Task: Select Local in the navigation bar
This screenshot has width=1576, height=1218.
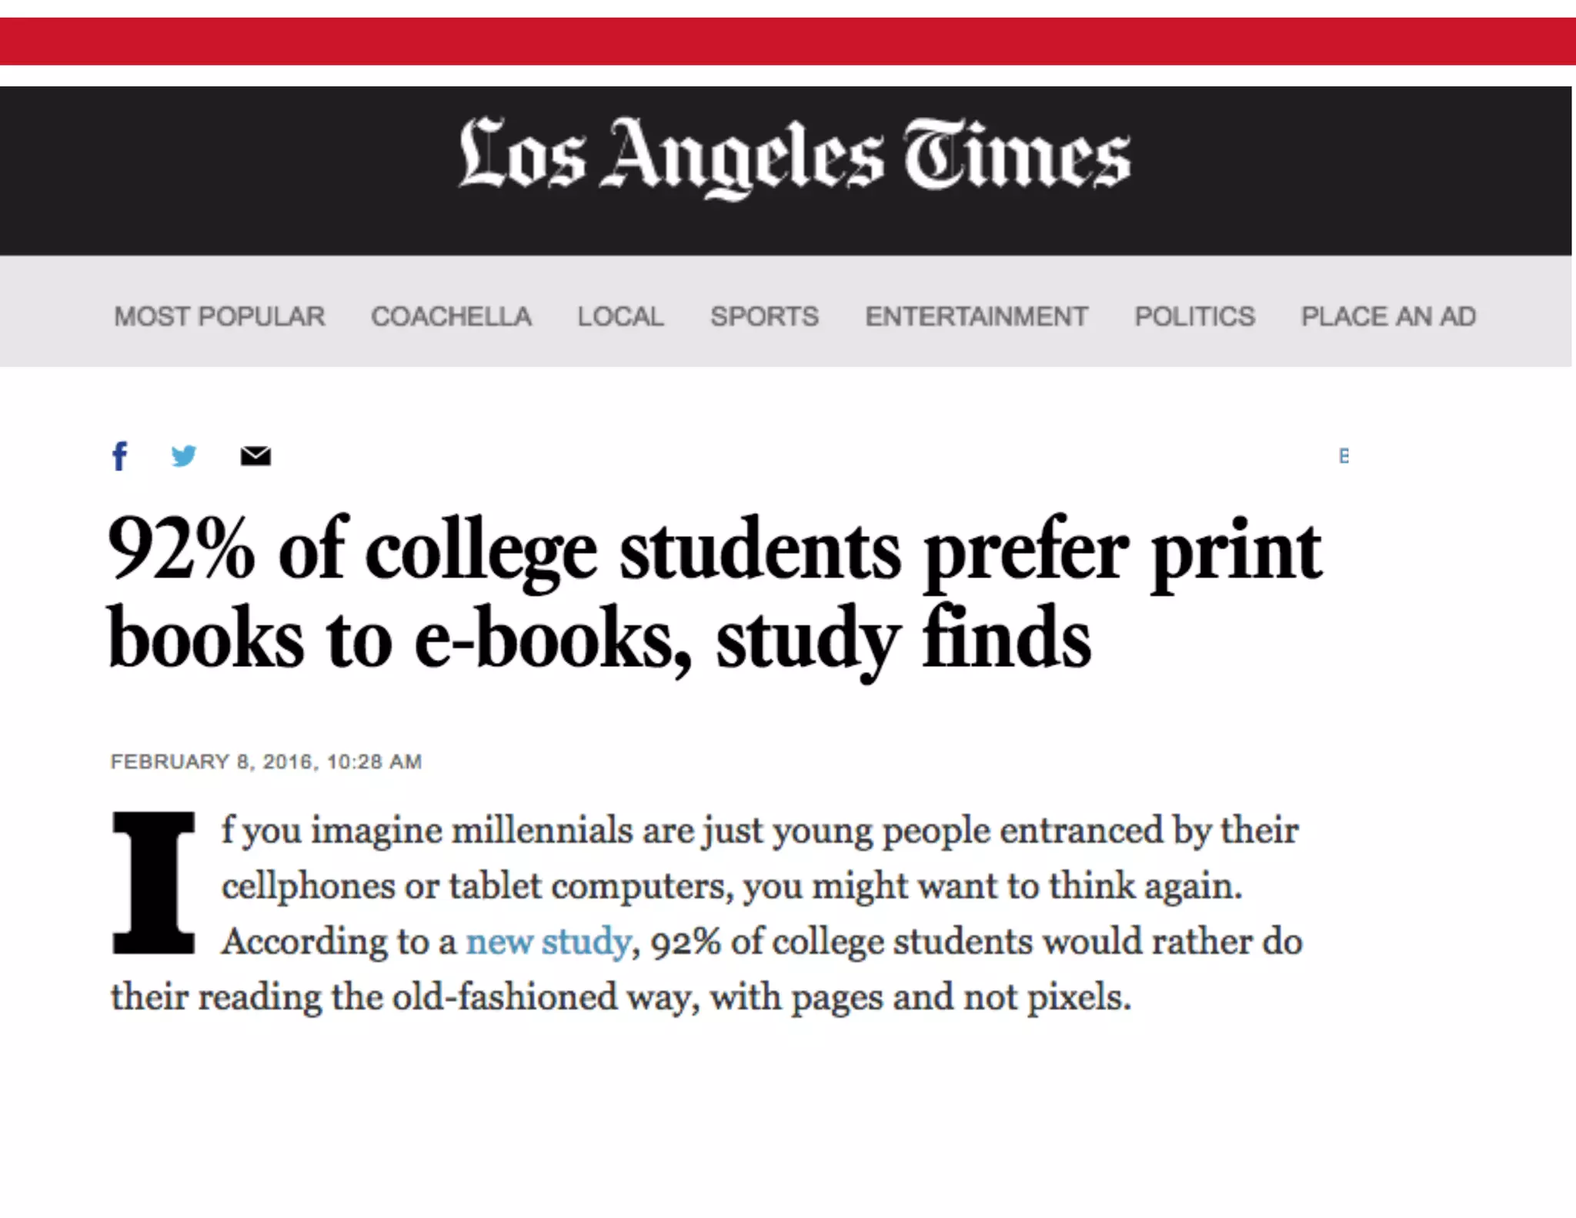Action: point(620,316)
